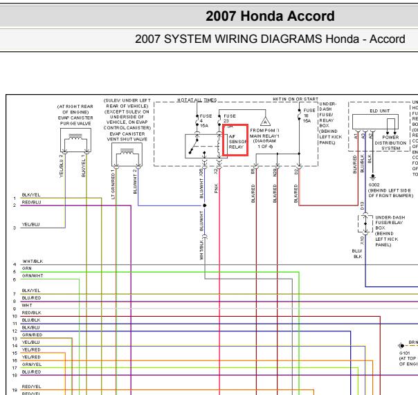Click the "POWER DISTRIBUTION SYSTEM" label
418x395 pixels.
click(390, 143)
